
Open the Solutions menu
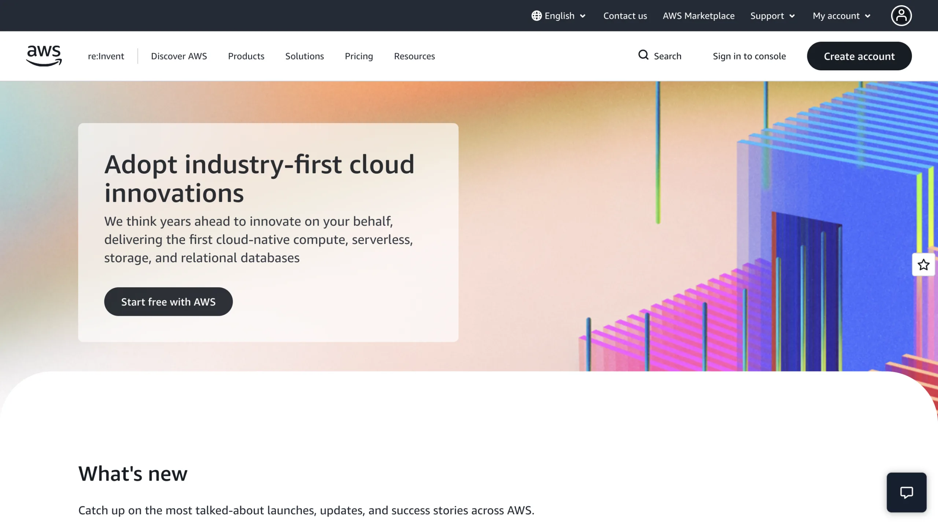pos(304,56)
